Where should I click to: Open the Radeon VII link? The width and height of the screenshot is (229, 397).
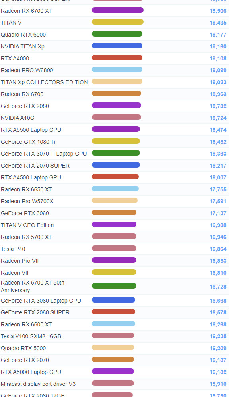pyautogui.click(x=15, y=273)
